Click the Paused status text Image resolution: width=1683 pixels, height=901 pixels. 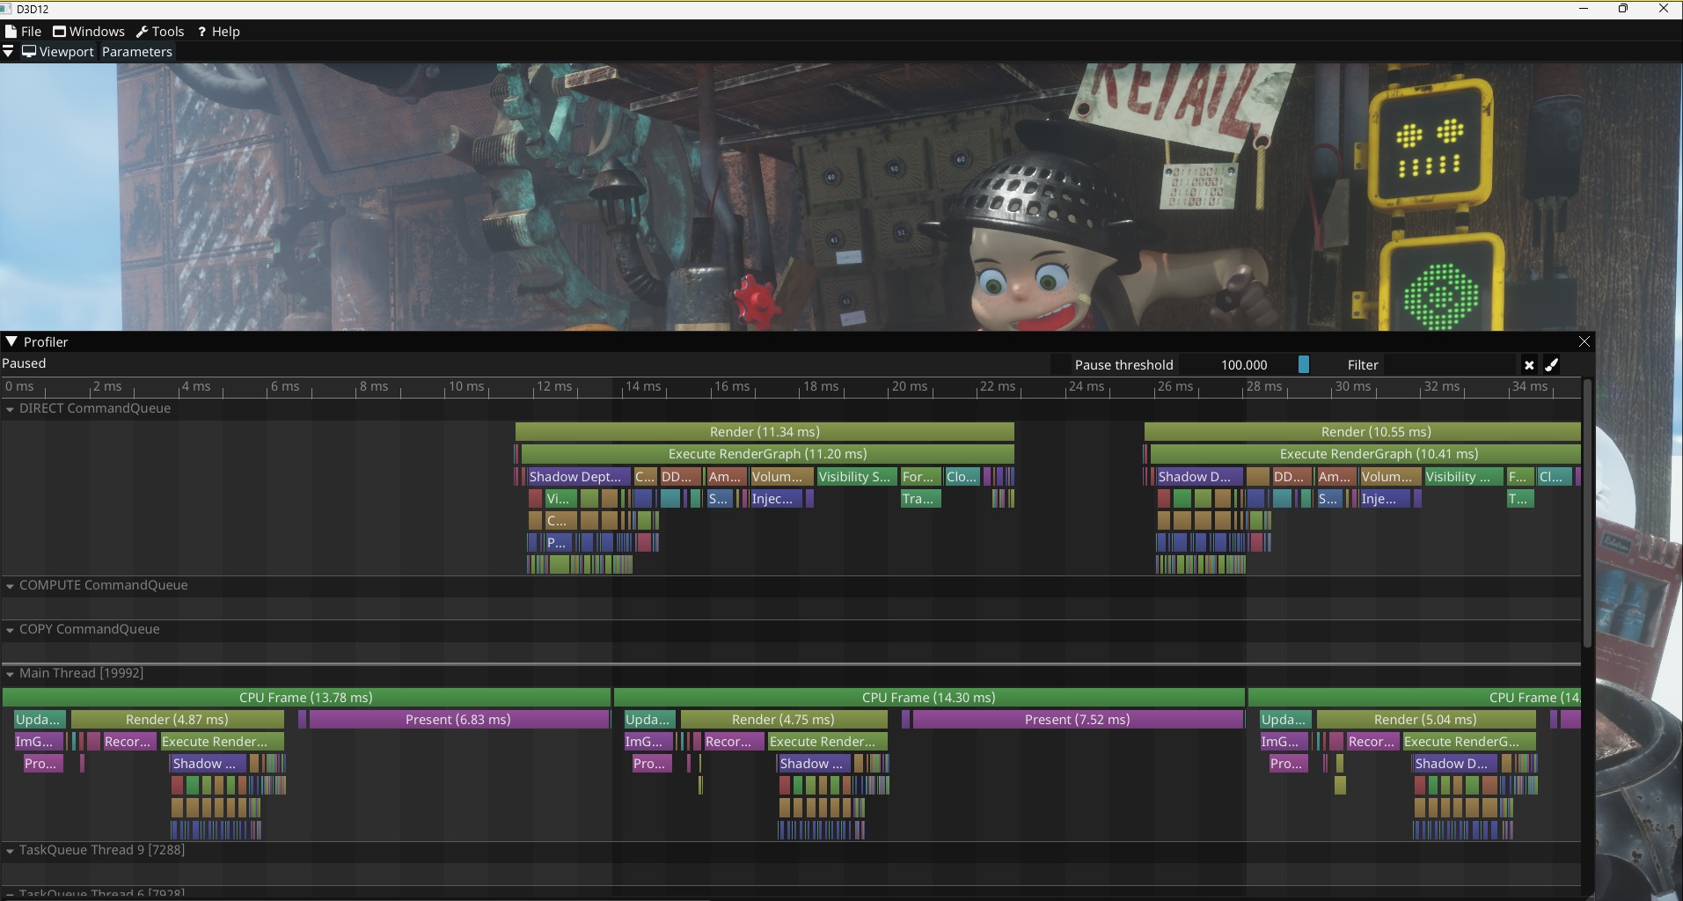(x=24, y=363)
